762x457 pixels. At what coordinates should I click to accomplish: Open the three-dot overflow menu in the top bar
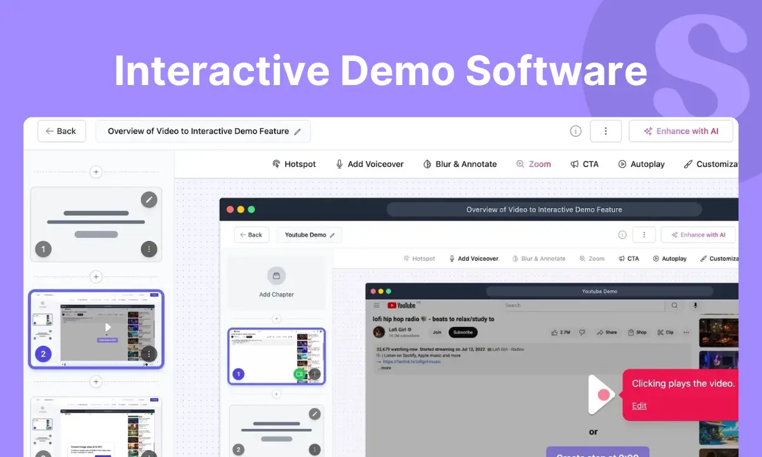tap(606, 131)
